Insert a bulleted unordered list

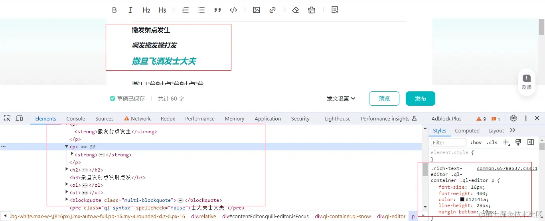point(201,10)
